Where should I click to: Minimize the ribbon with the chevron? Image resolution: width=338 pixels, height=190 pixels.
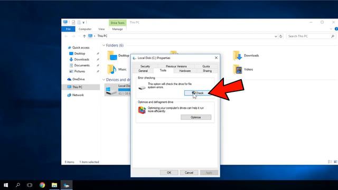click(331, 29)
